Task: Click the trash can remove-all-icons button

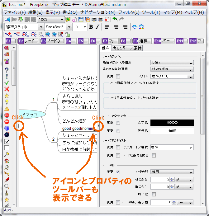Action: pyautogui.click(x=7, y=61)
